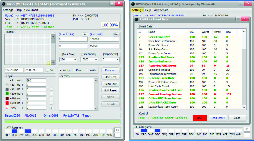Select Command Timeout row
The height and width of the screenshot is (141, 254).
[x=189, y=70]
